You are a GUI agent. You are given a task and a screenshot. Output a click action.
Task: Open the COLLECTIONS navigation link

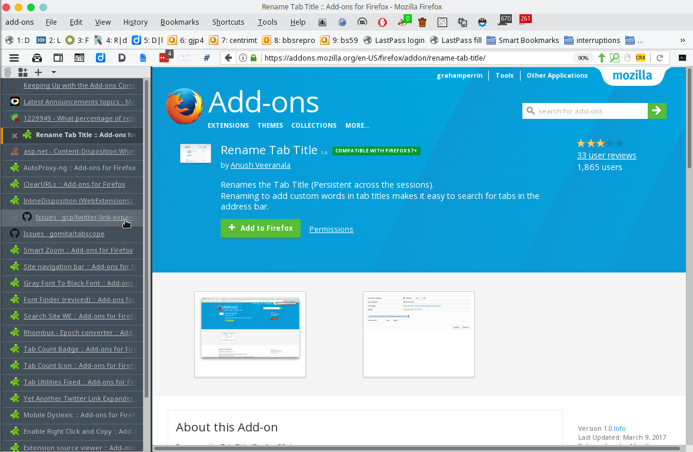coord(314,125)
